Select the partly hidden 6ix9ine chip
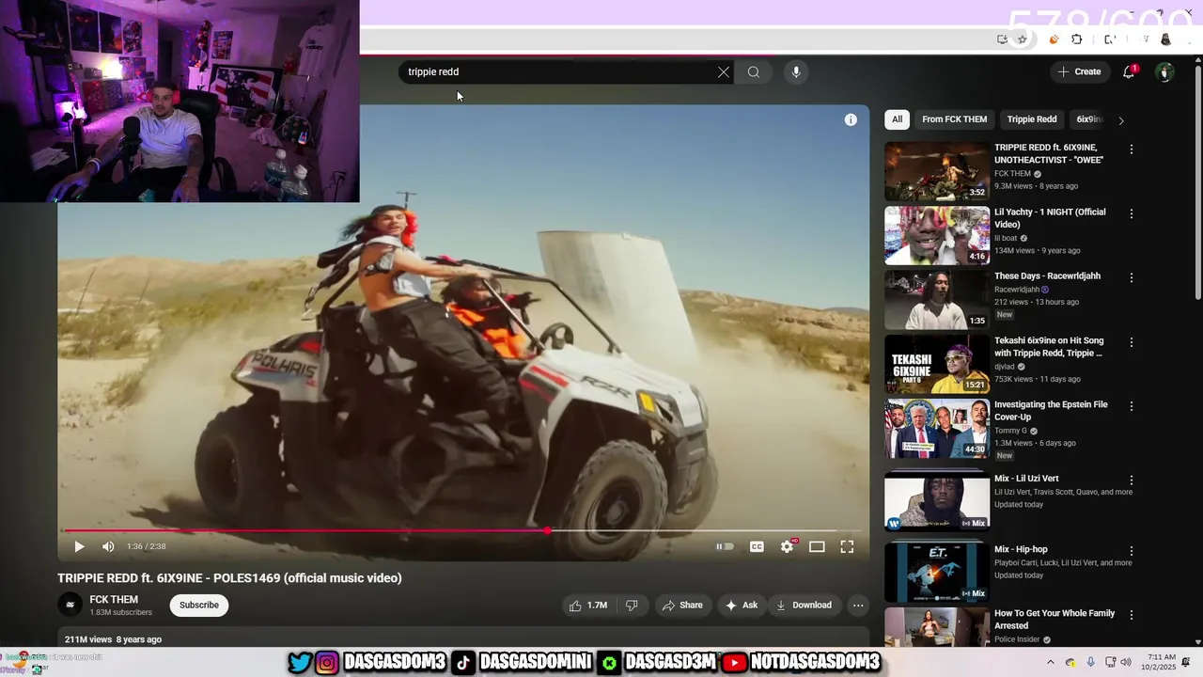Viewport: 1203px width, 677px height. coord(1088,119)
